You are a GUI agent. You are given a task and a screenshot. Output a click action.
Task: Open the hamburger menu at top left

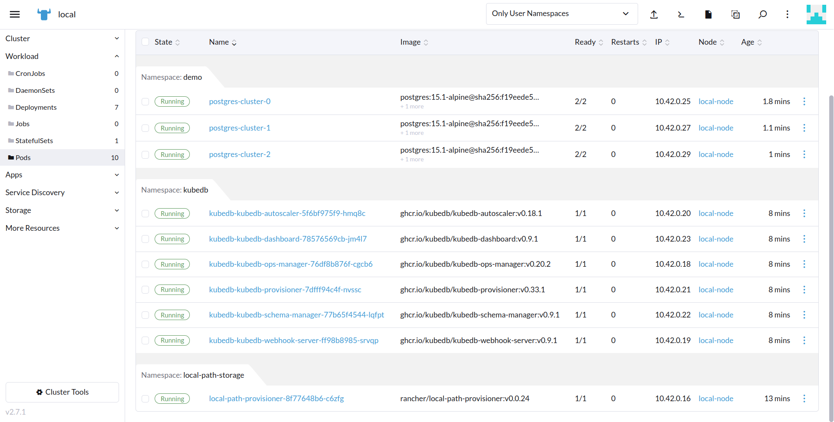tap(15, 14)
